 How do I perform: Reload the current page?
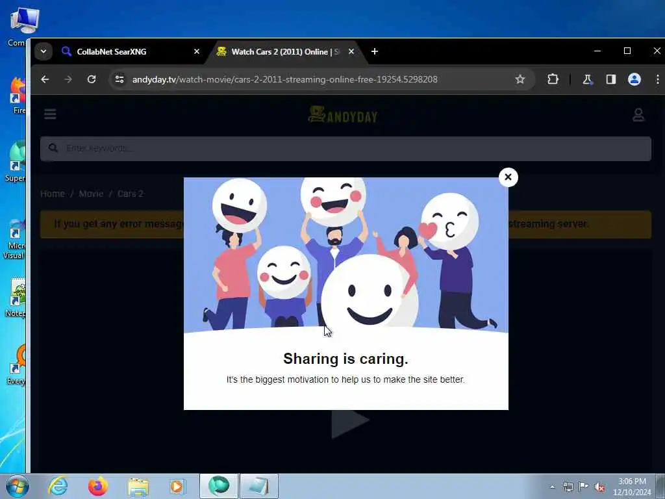[x=92, y=79]
